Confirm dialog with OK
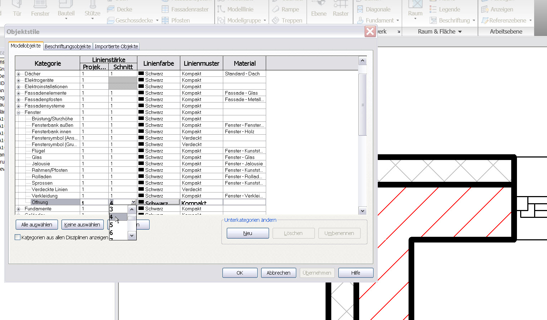Image resolution: width=547 pixels, height=320 pixels. (x=240, y=273)
